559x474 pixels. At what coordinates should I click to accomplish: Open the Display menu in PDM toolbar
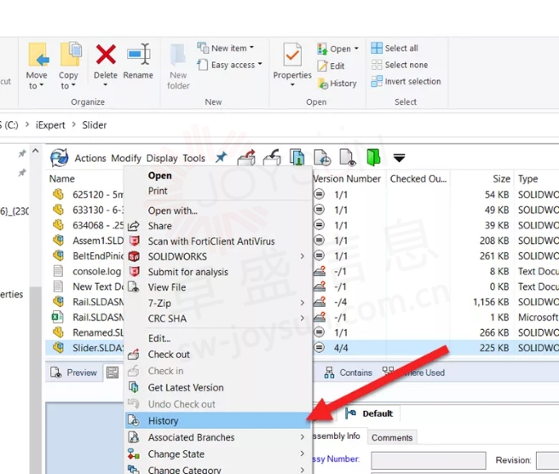coord(162,158)
